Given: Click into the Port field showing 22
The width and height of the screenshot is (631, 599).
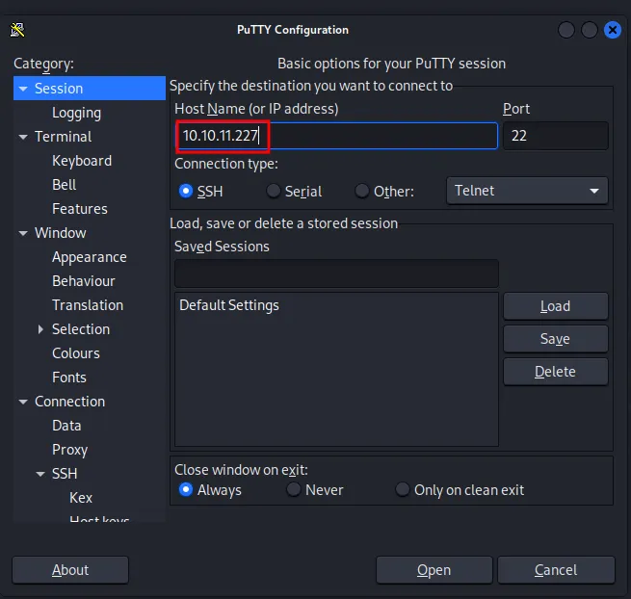Looking at the screenshot, I should click(555, 136).
